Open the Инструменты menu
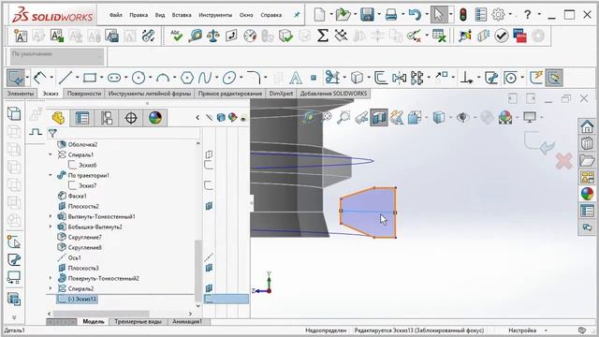Viewport: 599px width, 337px height. tap(215, 15)
